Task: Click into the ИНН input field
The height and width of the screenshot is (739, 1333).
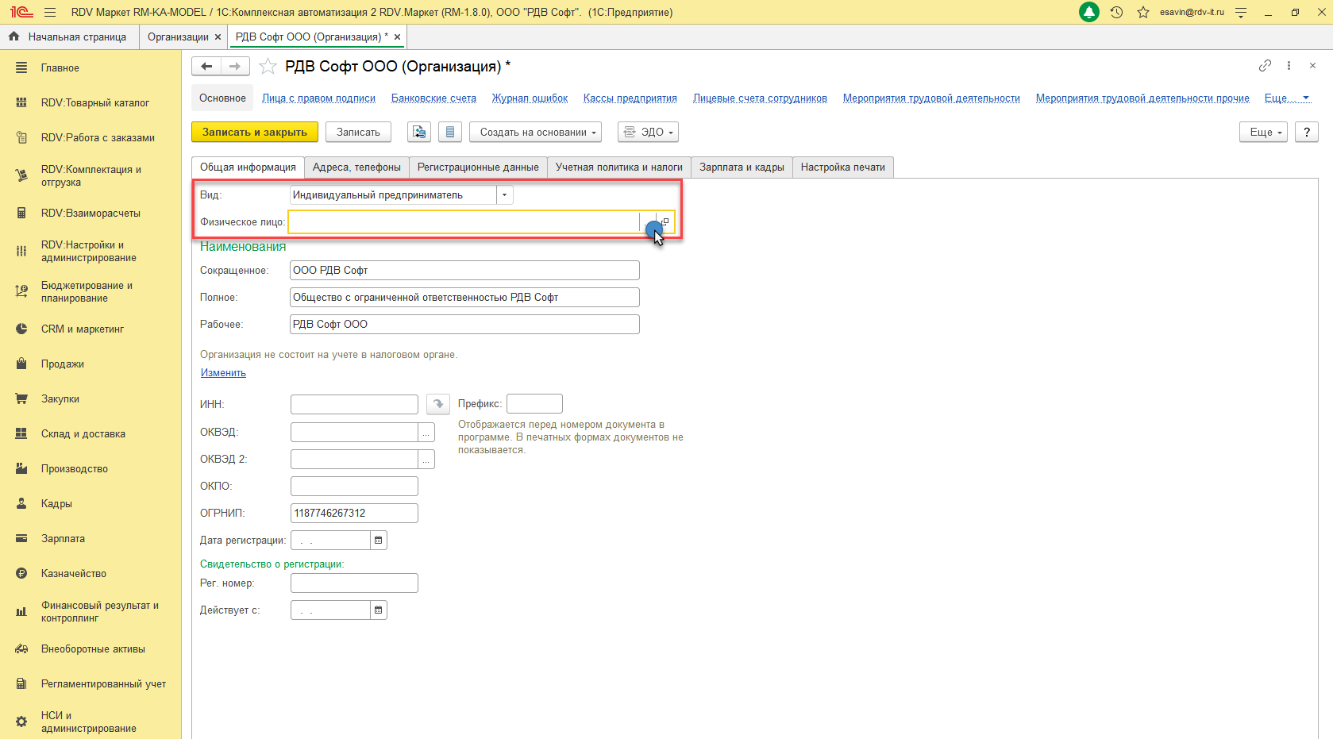Action: click(x=354, y=405)
